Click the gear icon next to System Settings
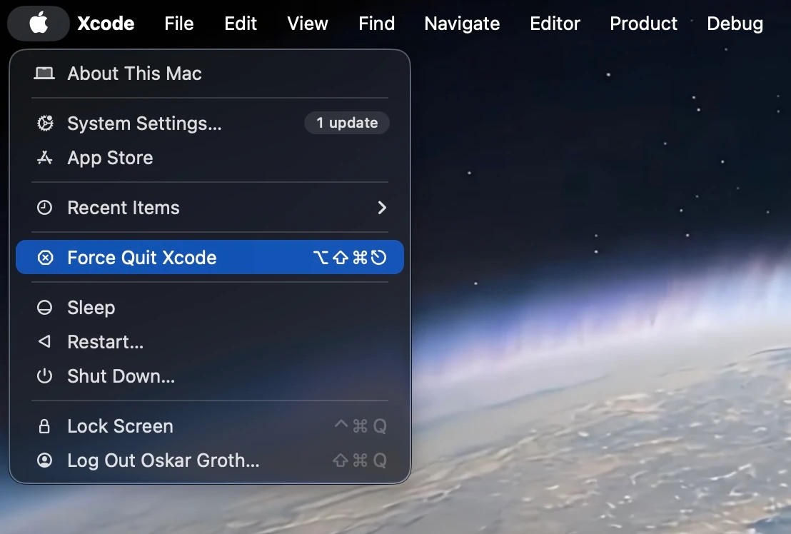Viewport: 791px width, 534px height. pyautogui.click(x=45, y=124)
